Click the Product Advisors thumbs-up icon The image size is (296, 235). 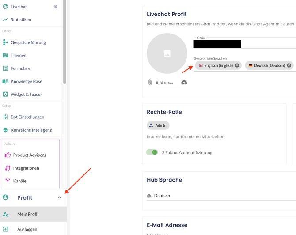8,155
